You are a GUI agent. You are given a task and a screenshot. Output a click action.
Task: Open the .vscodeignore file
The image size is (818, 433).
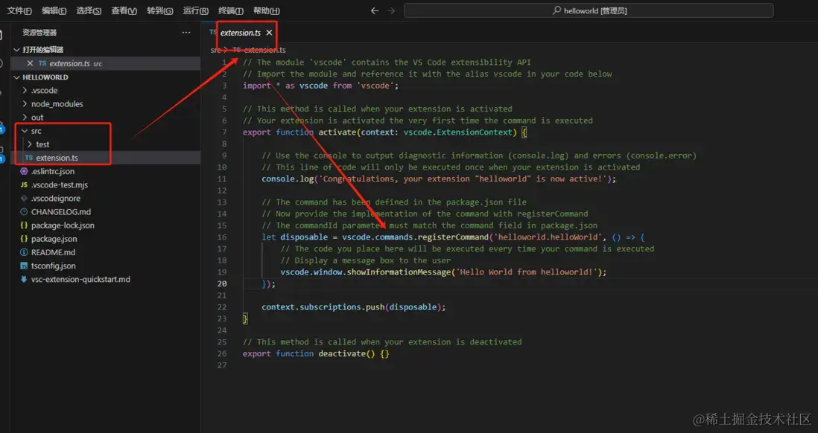click(x=105, y=199)
